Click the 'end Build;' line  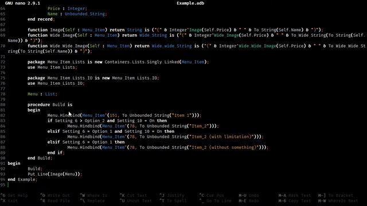pyautogui.click(x=40, y=158)
